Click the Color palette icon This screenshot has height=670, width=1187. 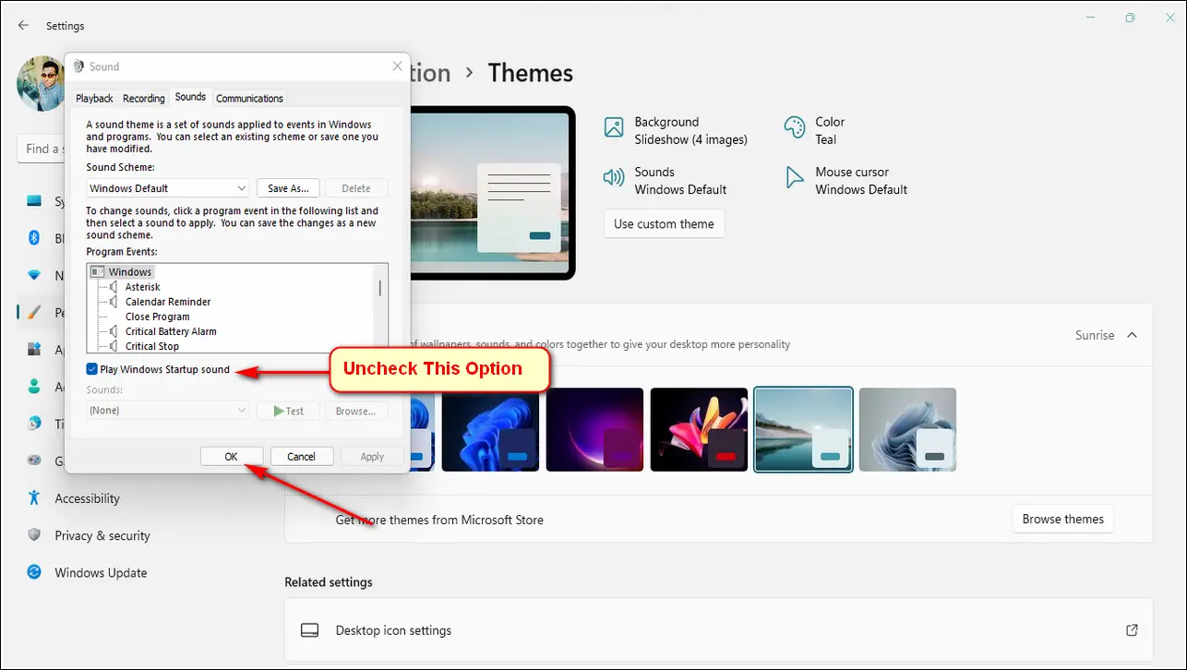[794, 127]
